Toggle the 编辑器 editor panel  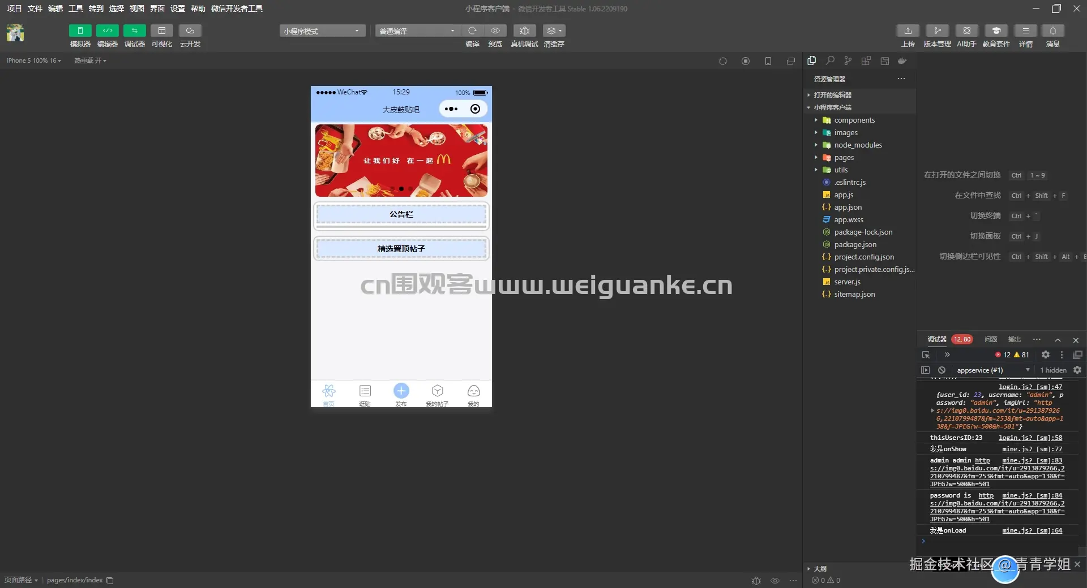(x=107, y=31)
